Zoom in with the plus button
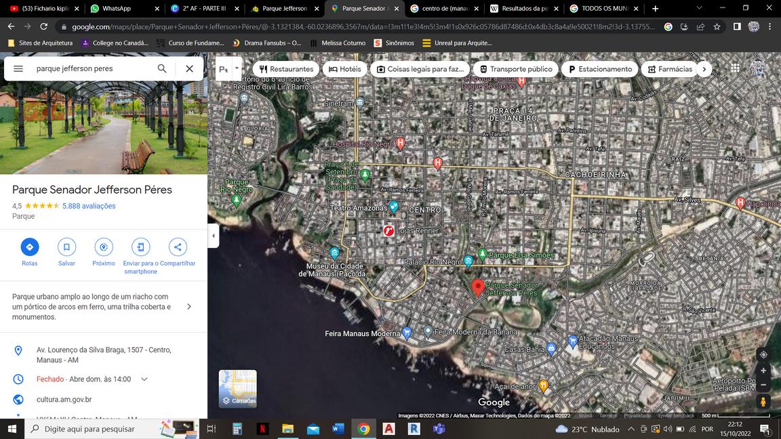781x439 pixels. [763, 371]
